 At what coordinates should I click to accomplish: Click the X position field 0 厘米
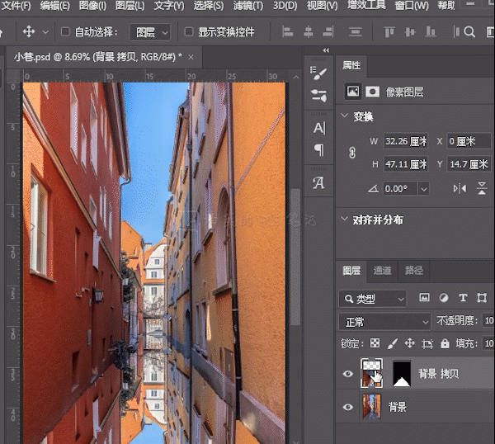click(469, 141)
